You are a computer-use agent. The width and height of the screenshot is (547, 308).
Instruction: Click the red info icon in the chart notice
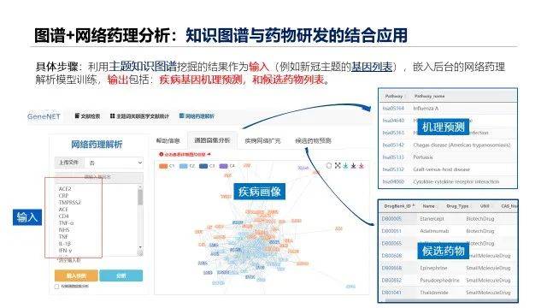click(x=162, y=154)
